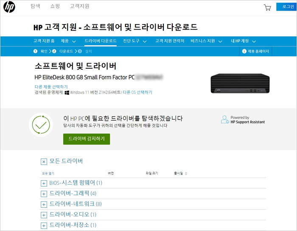Open 고객지원 in the top menu
Viewport: 297px width, 231px height.
tap(80, 6)
